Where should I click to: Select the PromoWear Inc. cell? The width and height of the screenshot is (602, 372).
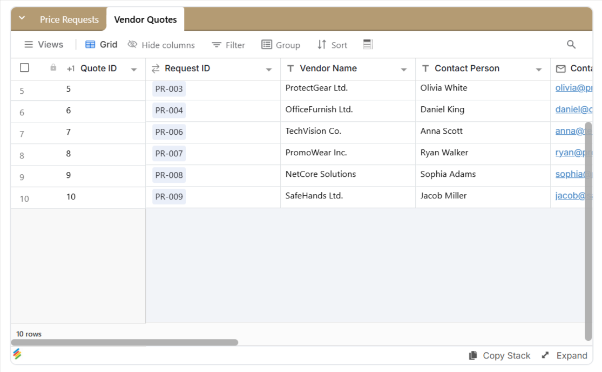click(x=348, y=154)
